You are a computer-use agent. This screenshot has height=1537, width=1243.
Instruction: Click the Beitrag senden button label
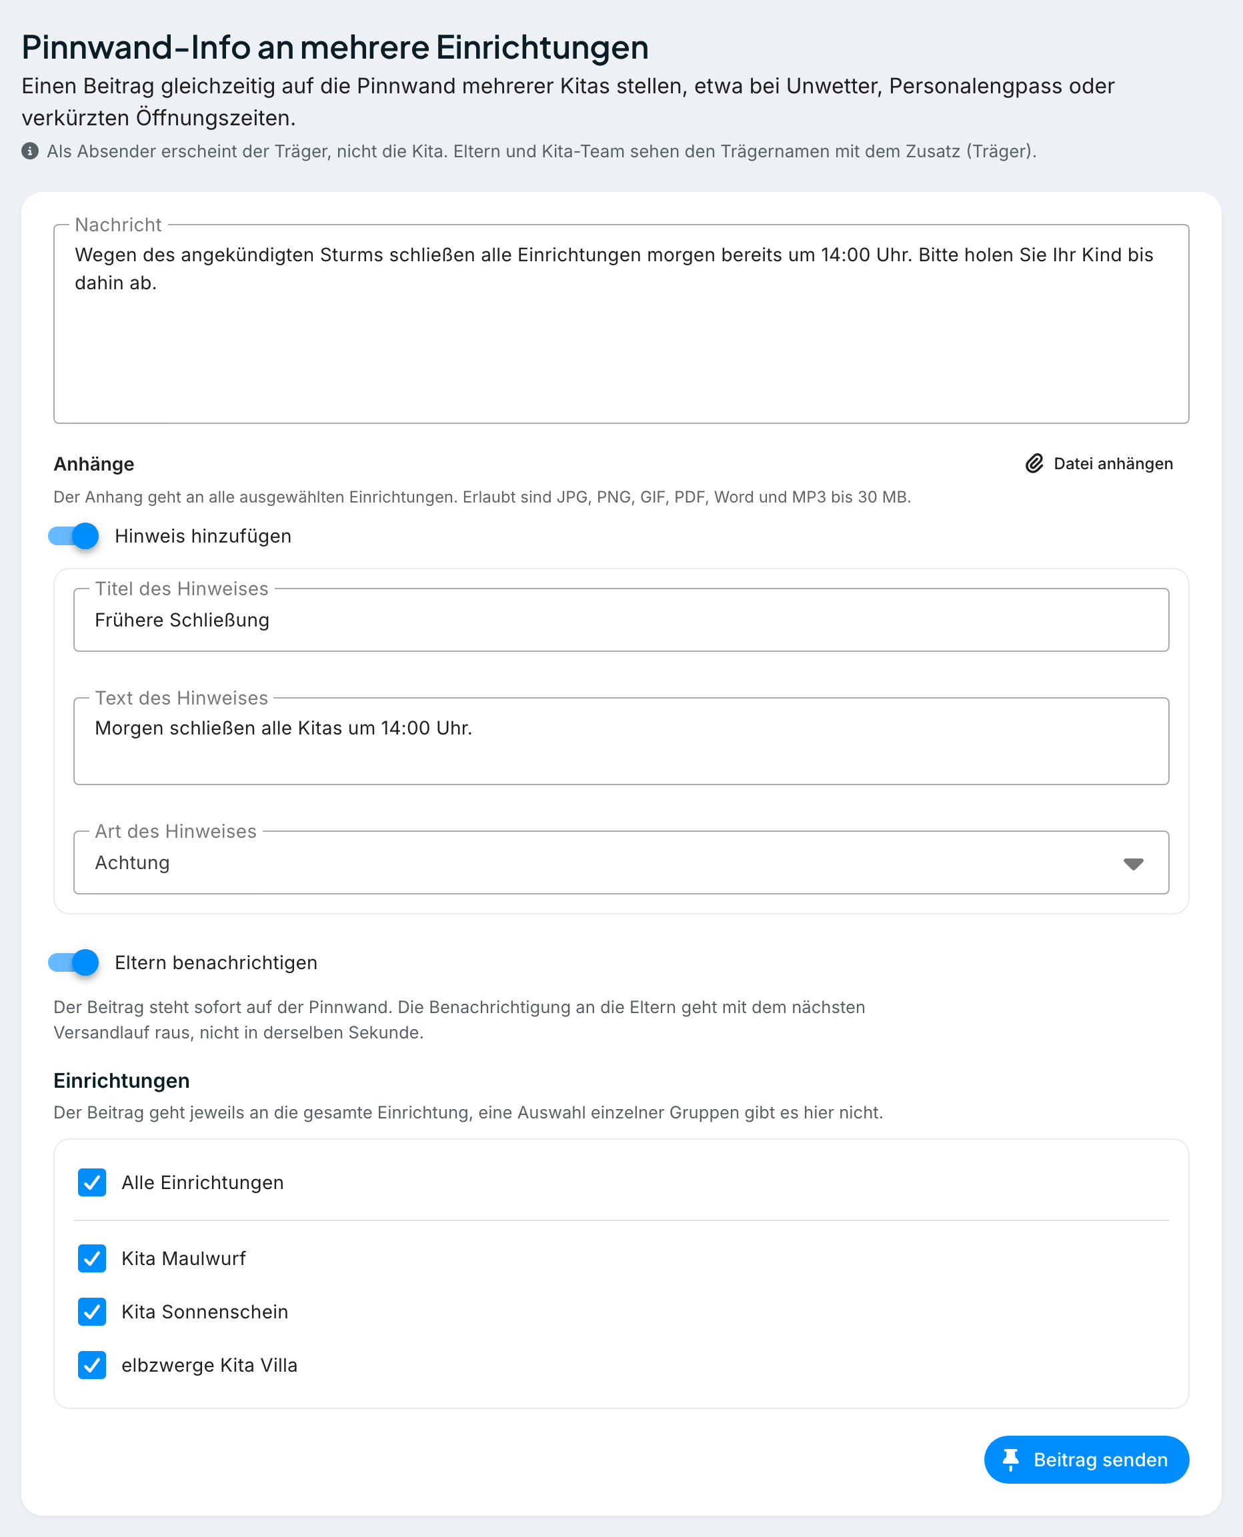click(1100, 1460)
